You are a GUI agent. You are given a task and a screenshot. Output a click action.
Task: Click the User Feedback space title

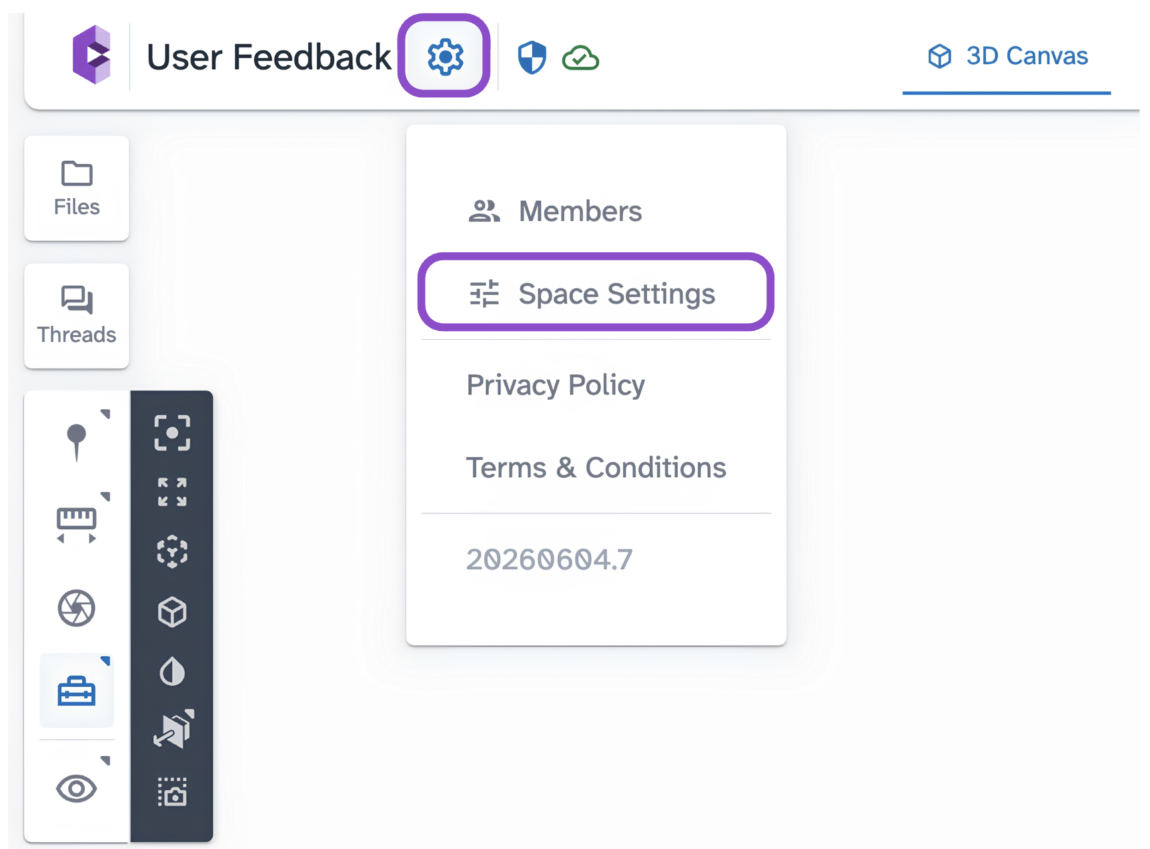[x=268, y=57]
